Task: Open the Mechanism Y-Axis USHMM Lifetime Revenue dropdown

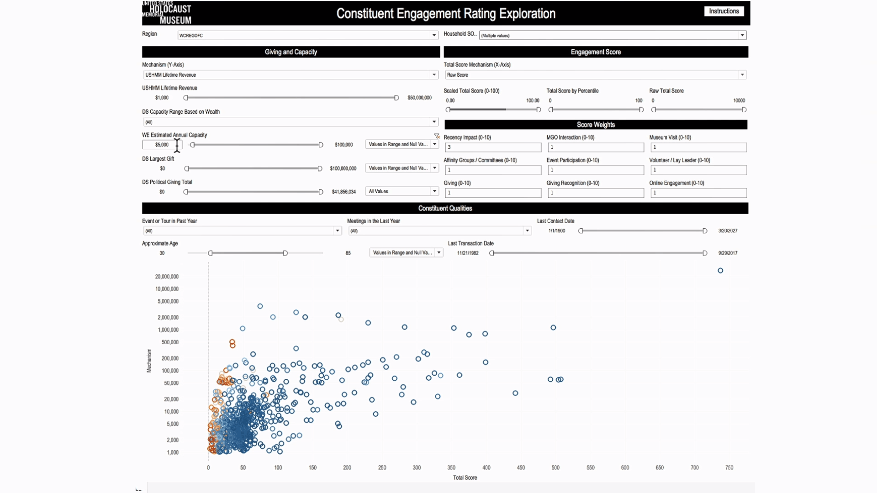Action: click(433, 75)
